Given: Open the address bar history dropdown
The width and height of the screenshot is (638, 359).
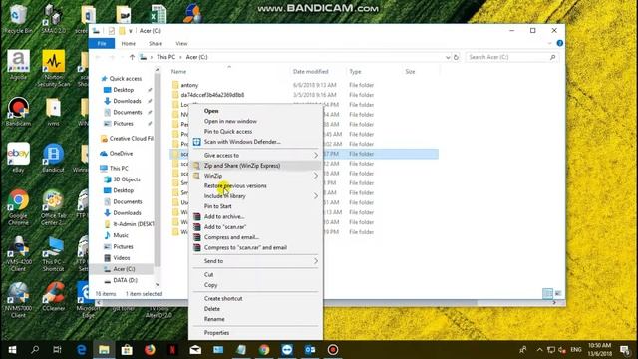Looking at the screenshot, I should click(448, 57).
